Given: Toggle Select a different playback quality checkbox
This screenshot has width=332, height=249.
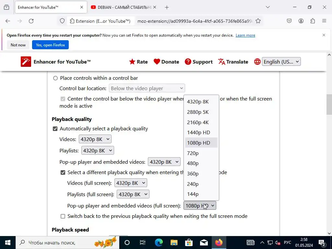Looking at the screenshot, I should (x=63, y=172).
